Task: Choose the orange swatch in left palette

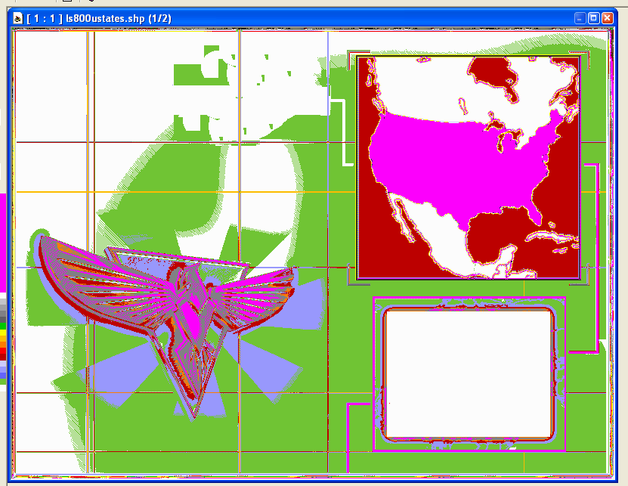Action: (x=2, y=339)
